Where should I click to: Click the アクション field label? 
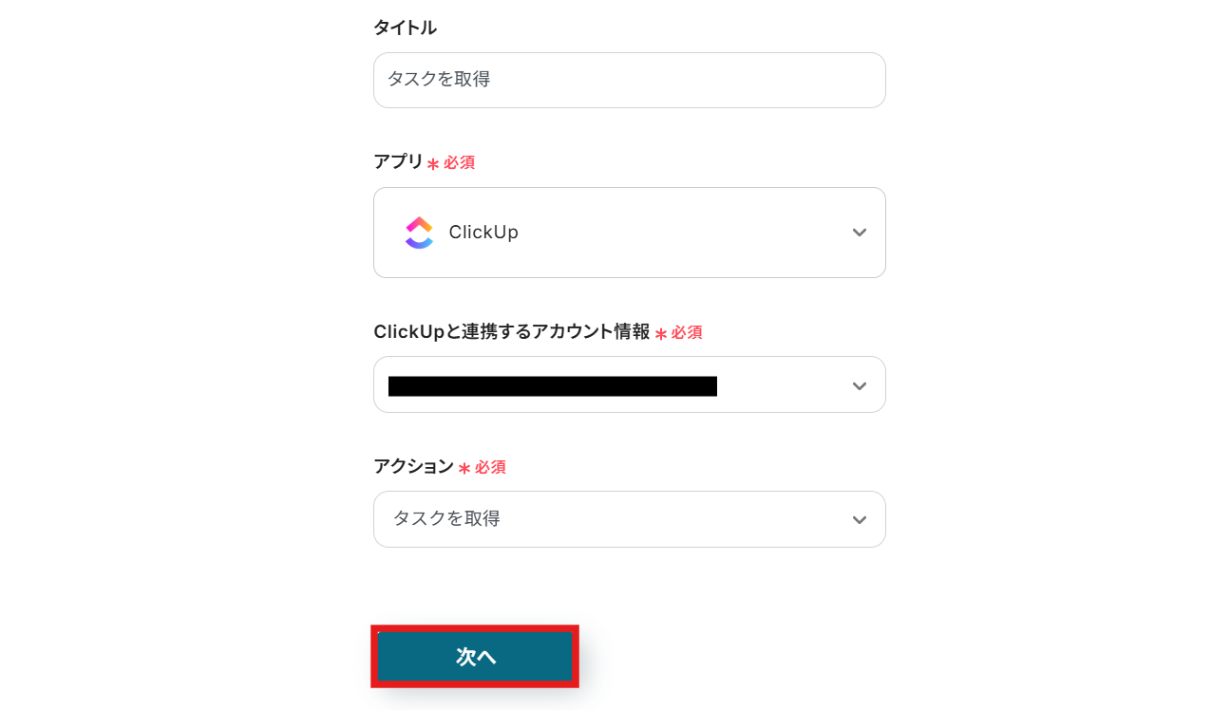[413, 466]
